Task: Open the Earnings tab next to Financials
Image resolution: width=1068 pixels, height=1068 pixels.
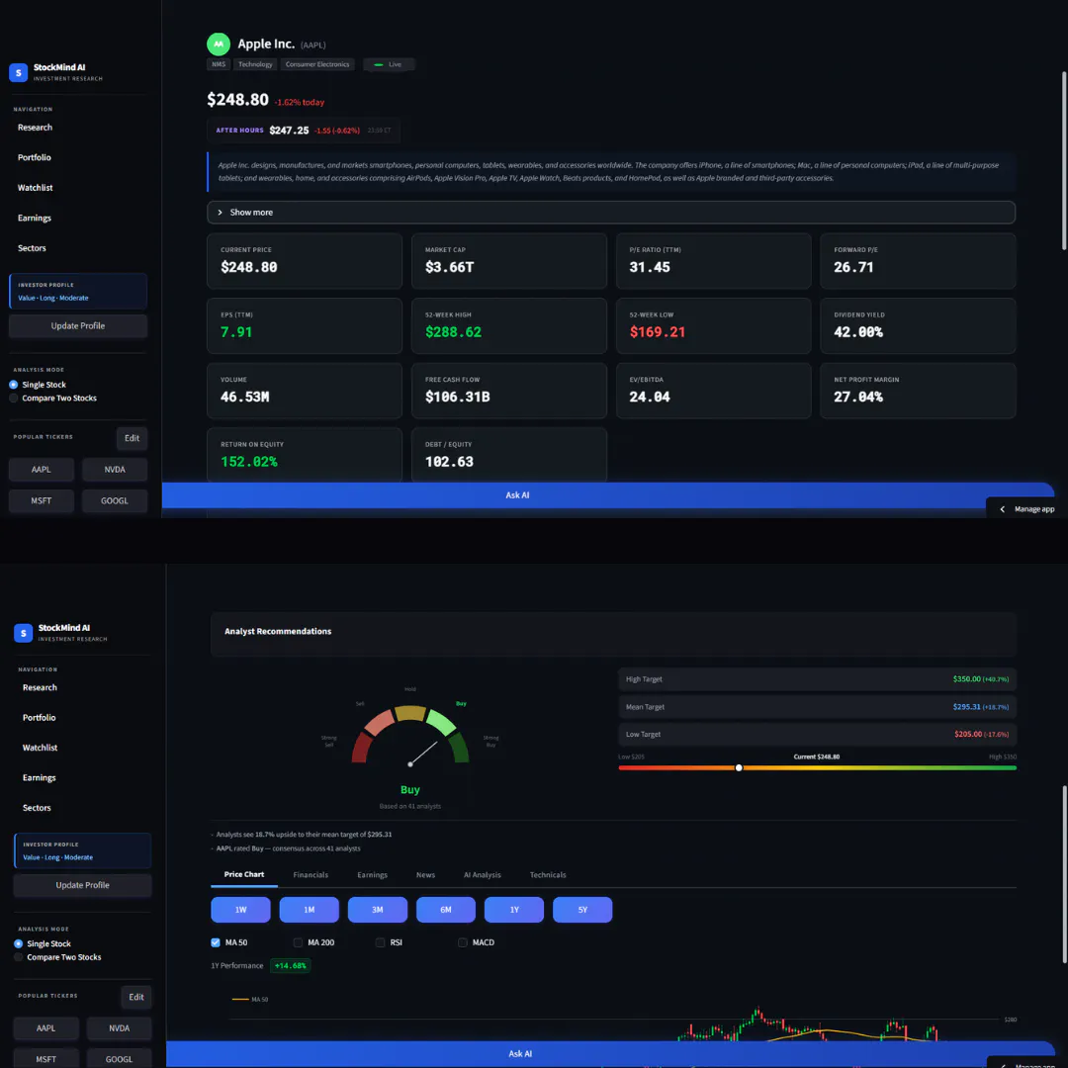Action: (372, 875)
